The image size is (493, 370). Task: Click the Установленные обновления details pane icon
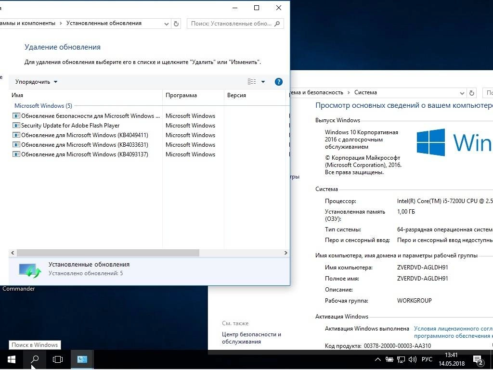tap(30, 270)
